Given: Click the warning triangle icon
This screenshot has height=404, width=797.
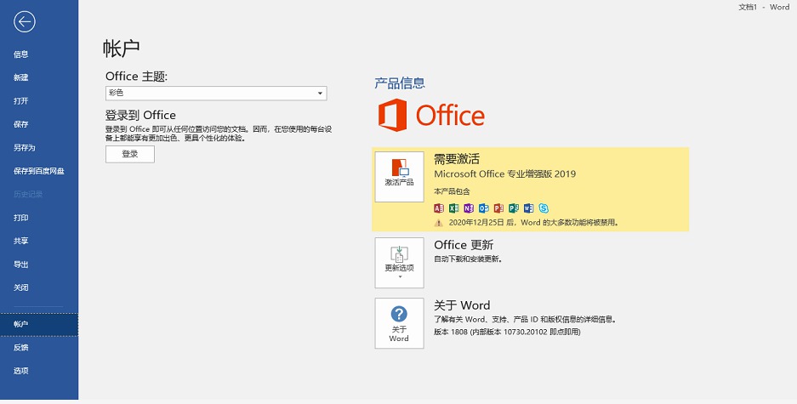Looking at the screenshot, I should pos(439,223).
